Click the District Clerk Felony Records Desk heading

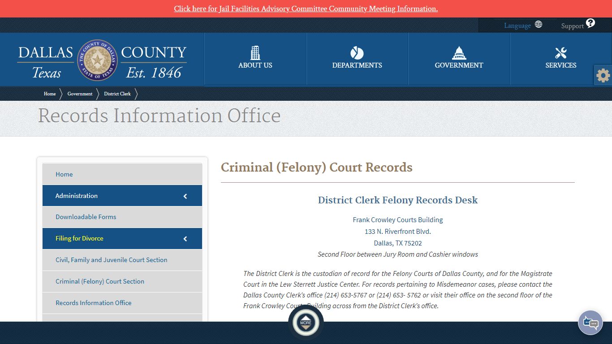pos(398,200)
